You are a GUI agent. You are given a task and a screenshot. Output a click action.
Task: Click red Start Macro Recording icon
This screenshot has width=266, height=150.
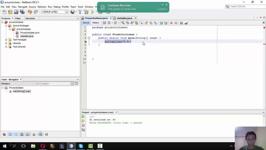tap(171, 23)
